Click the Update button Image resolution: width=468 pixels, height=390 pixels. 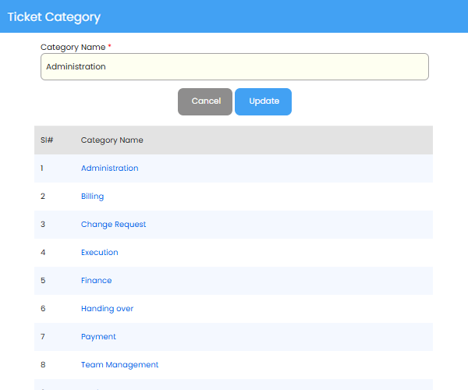(264, 101)
